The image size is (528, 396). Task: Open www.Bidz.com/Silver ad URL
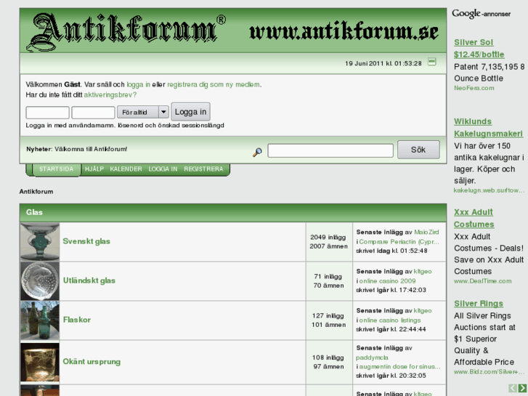click(489, 372)
